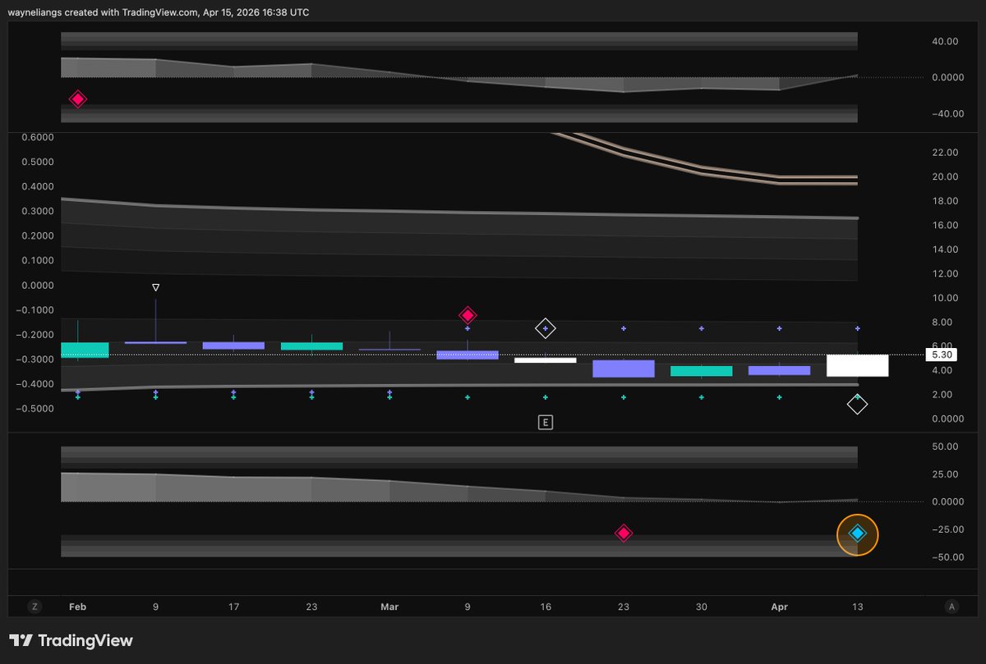The width and height of the screenshot is (986, 664).
Task: Select the purple candle at Feb 17
Action: click(233, 346)
